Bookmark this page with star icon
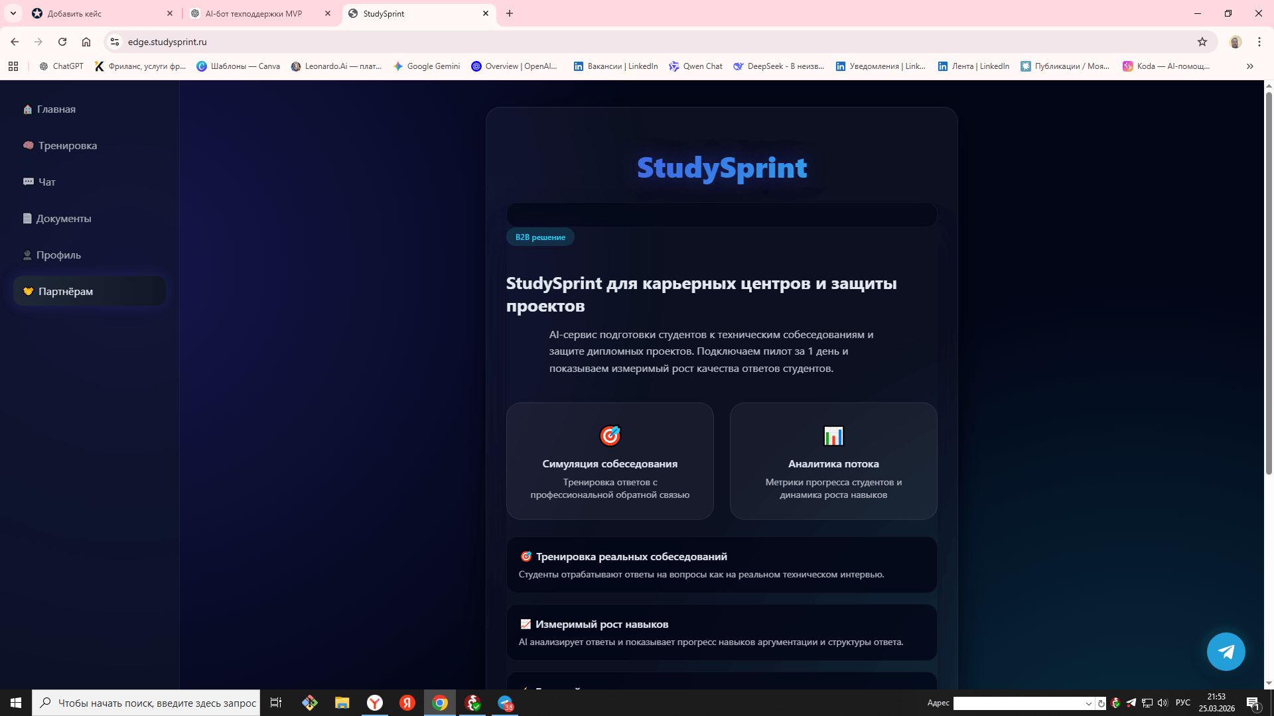The height and width of the screenshot is (716, 1274). (1202, 42)
